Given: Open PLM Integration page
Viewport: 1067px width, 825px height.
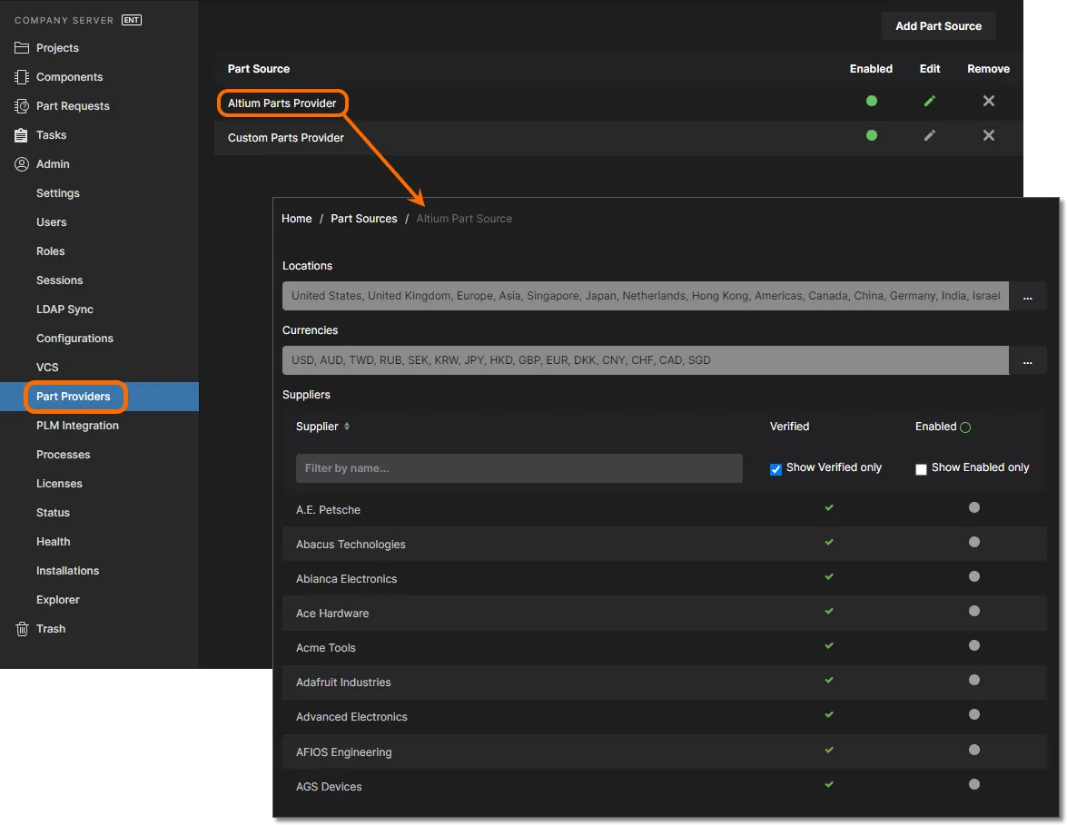Looking at the screenshot, I should [x=77, y=426].
